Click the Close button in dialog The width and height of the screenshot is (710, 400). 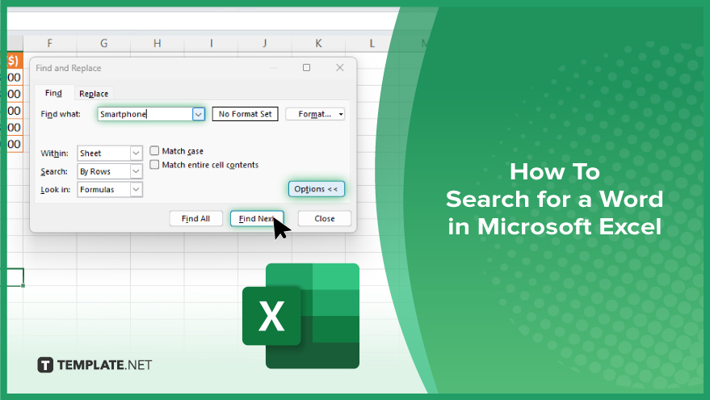coord(324,218)
